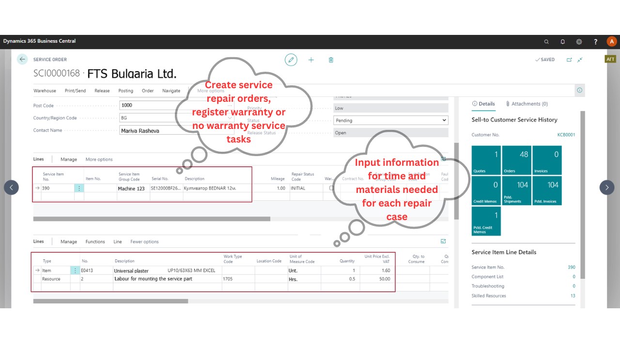Go to next record arrow

click(607, 188)
